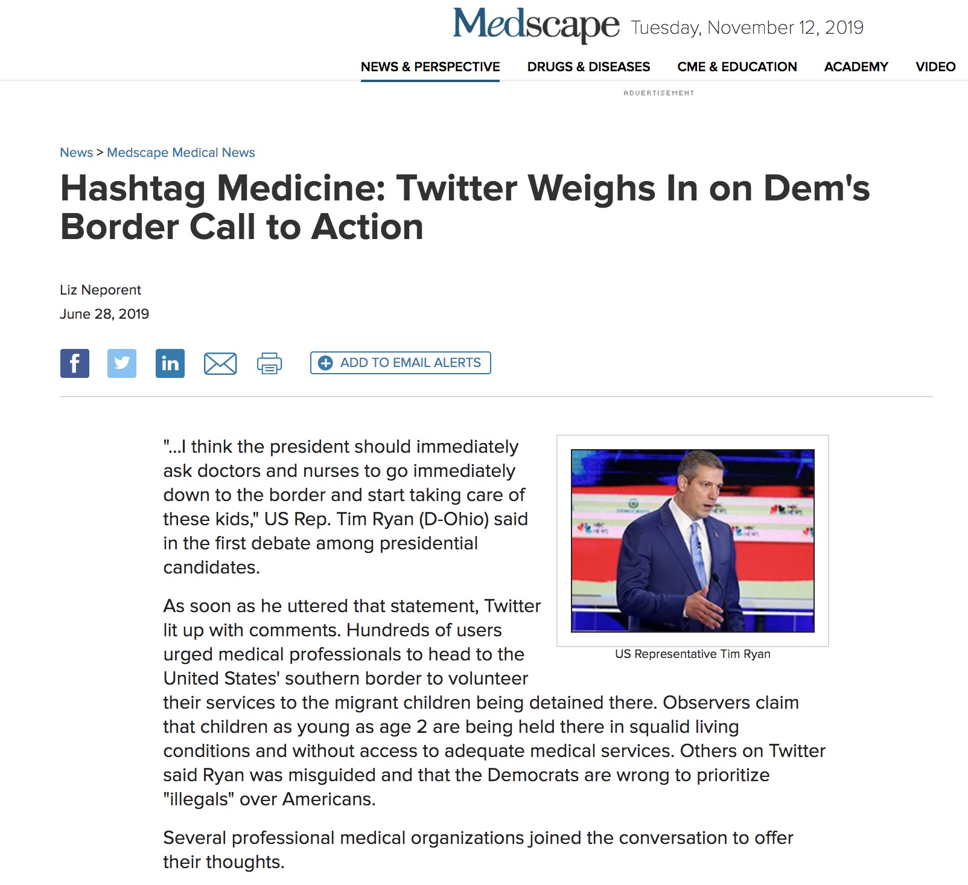968x885 pixels.
Task: Share the article on Facebook
Action: tap(75, 363)
